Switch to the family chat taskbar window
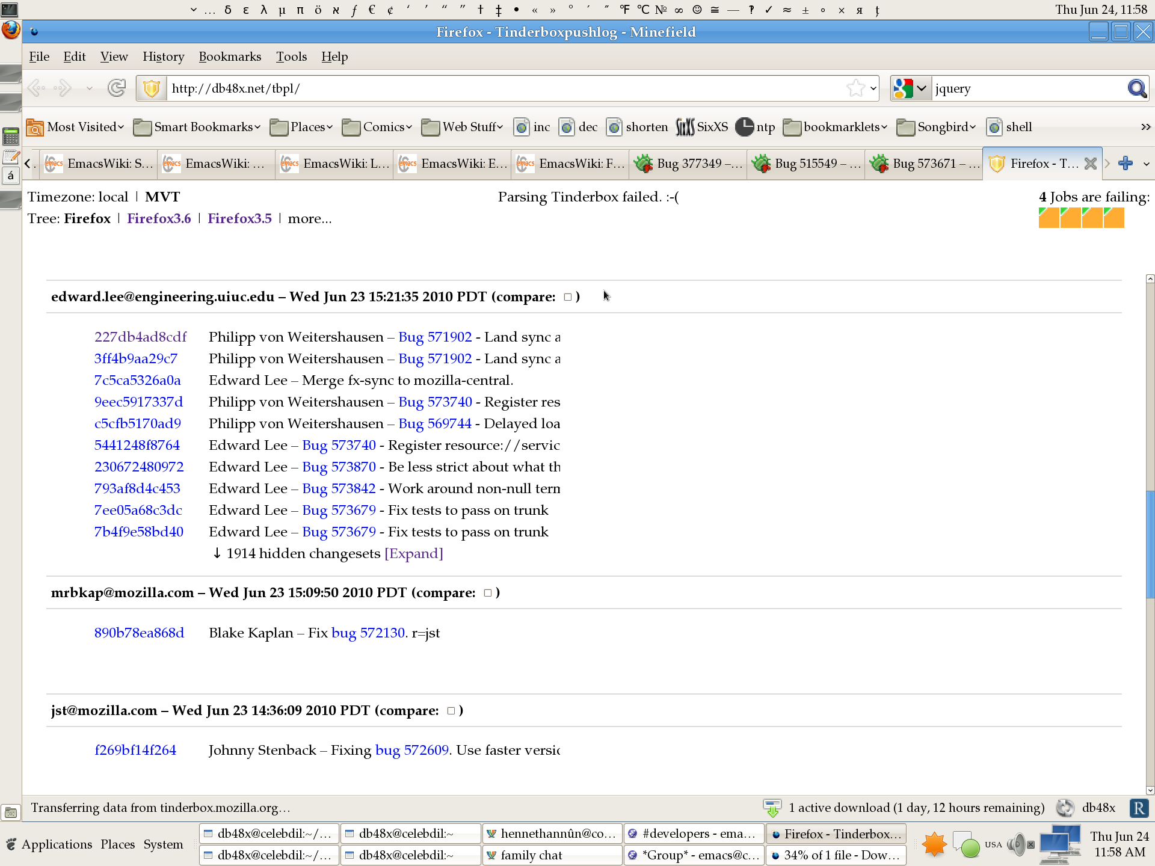1155x866 pixels. (x=552, y=855)
